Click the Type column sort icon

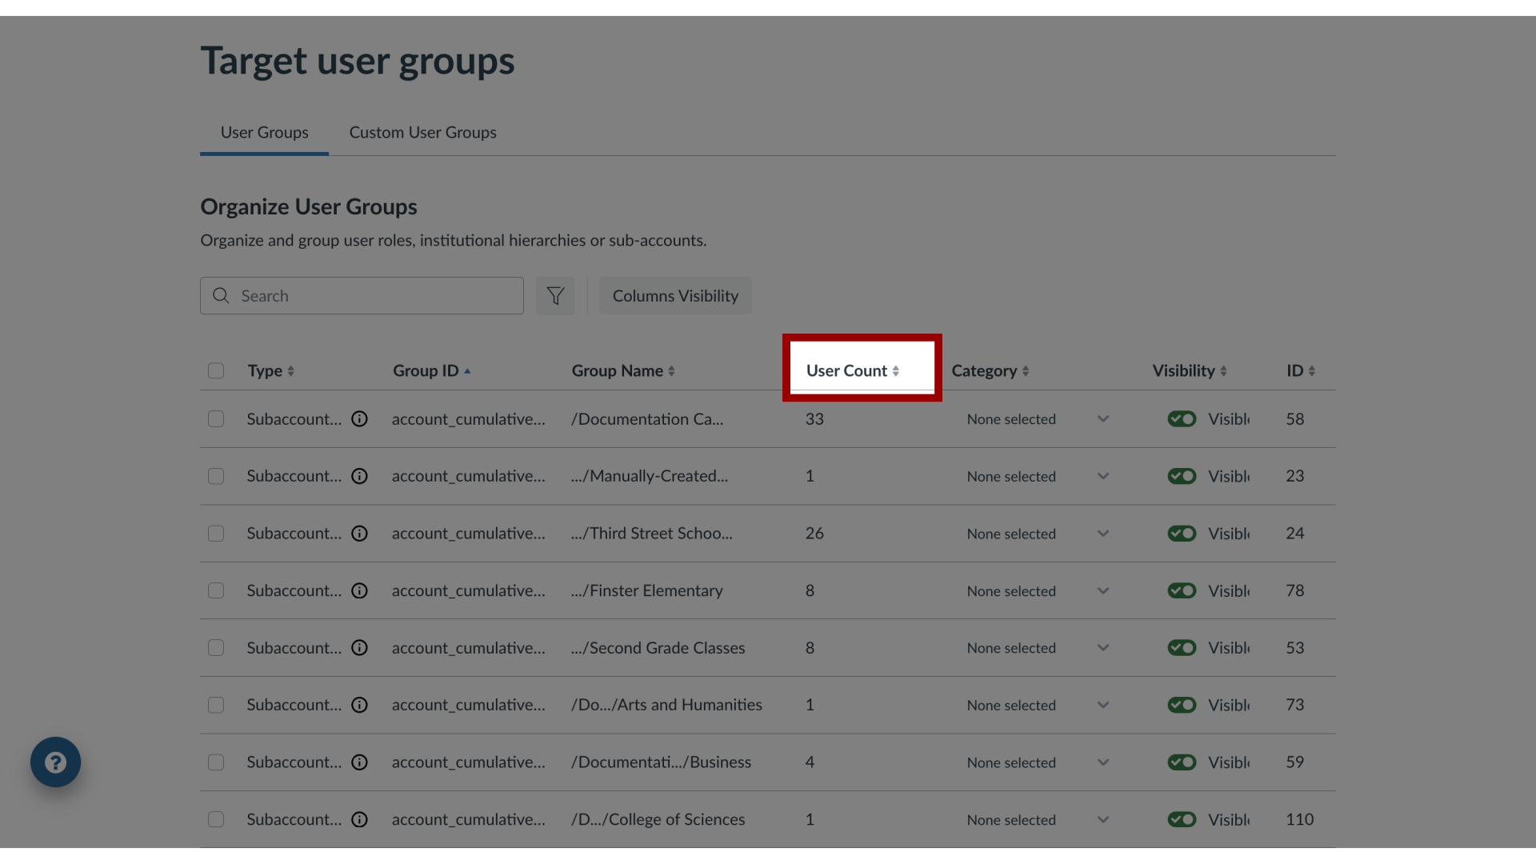coord(291,371)
